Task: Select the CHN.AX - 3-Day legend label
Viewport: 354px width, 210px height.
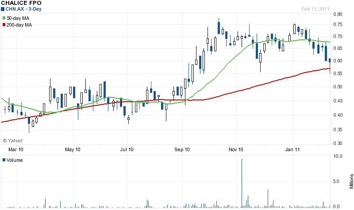Action: click(x=23, y=9)
